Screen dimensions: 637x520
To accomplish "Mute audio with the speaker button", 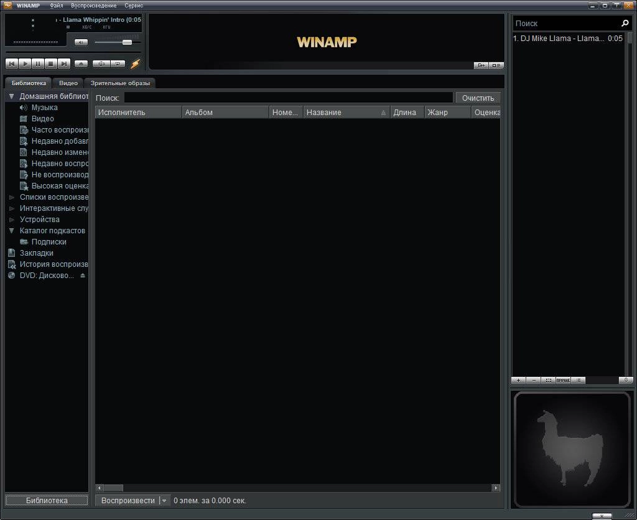I will coord(81,42).
